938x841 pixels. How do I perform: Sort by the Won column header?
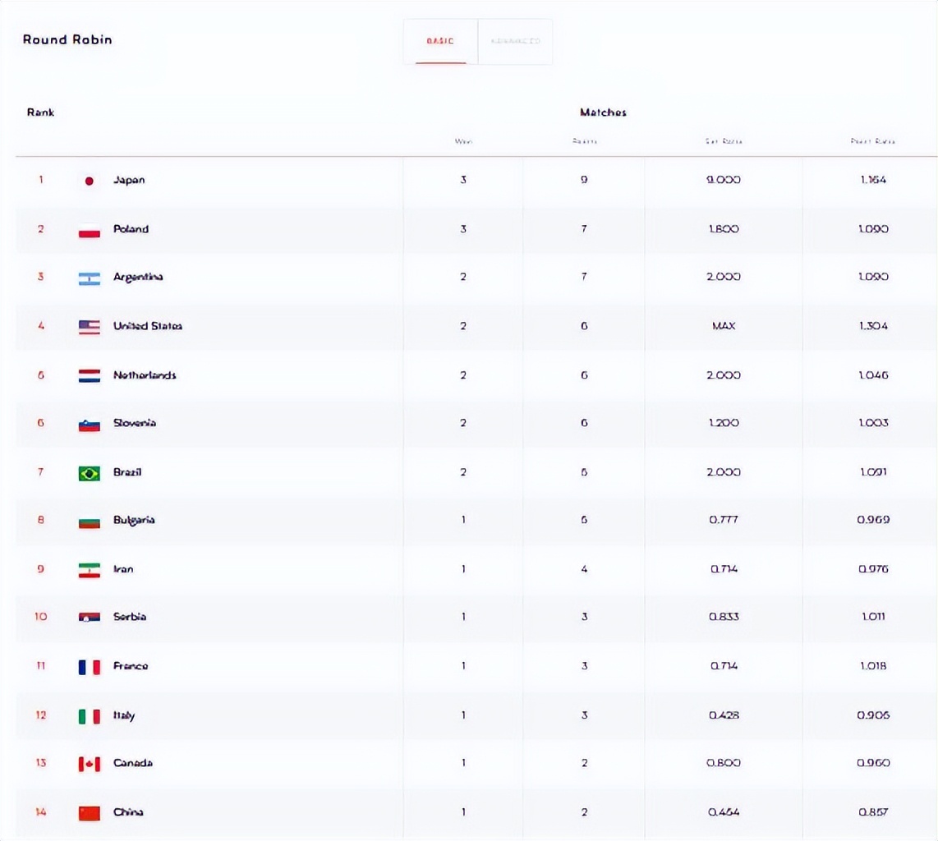[463, 141]
